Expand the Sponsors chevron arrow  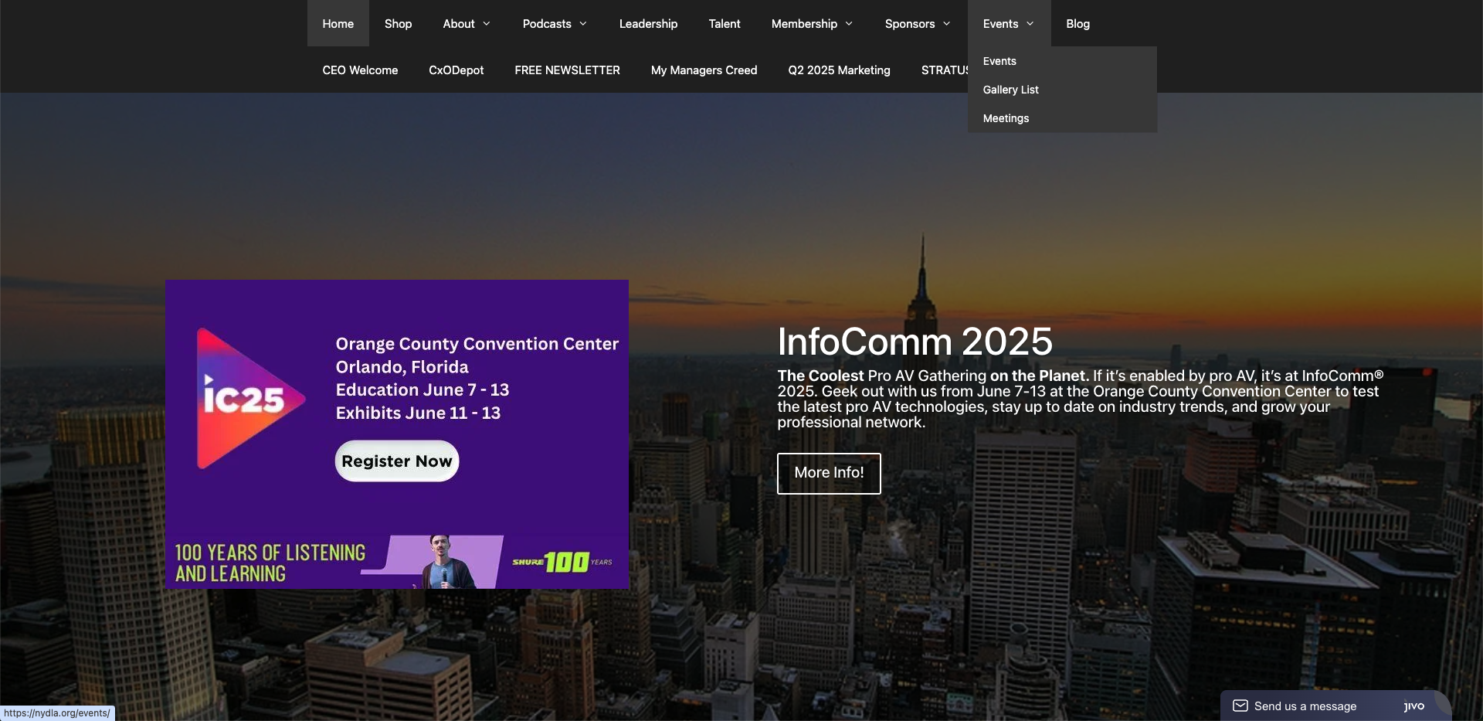(947, 24)
